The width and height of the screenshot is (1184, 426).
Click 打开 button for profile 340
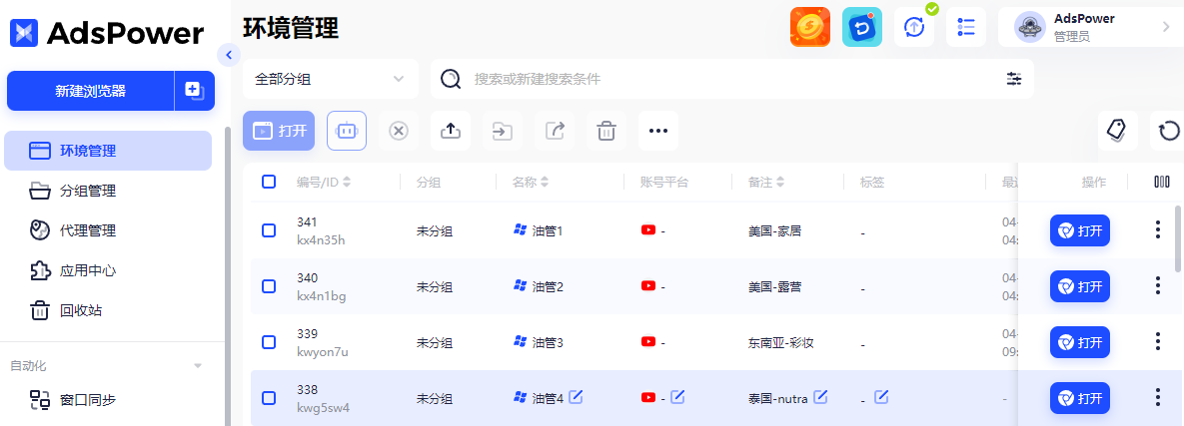click(x=1079, y=286)
